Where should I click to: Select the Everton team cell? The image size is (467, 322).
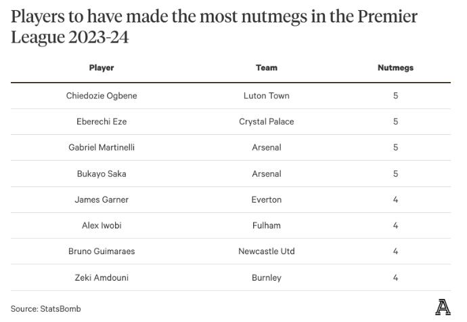(x=267, y=200)
